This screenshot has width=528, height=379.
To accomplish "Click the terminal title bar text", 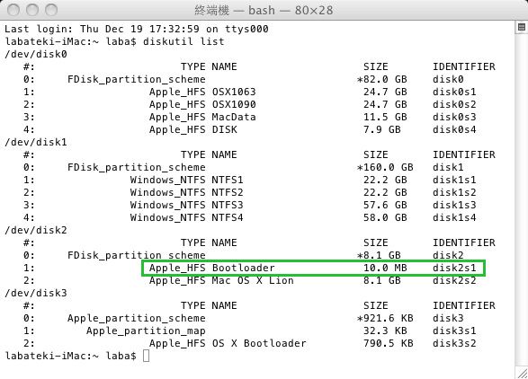I will point(264,10).
